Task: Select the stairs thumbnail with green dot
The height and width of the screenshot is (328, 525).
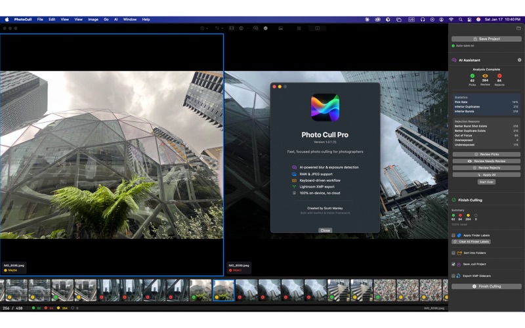Action: coord(338,290)
